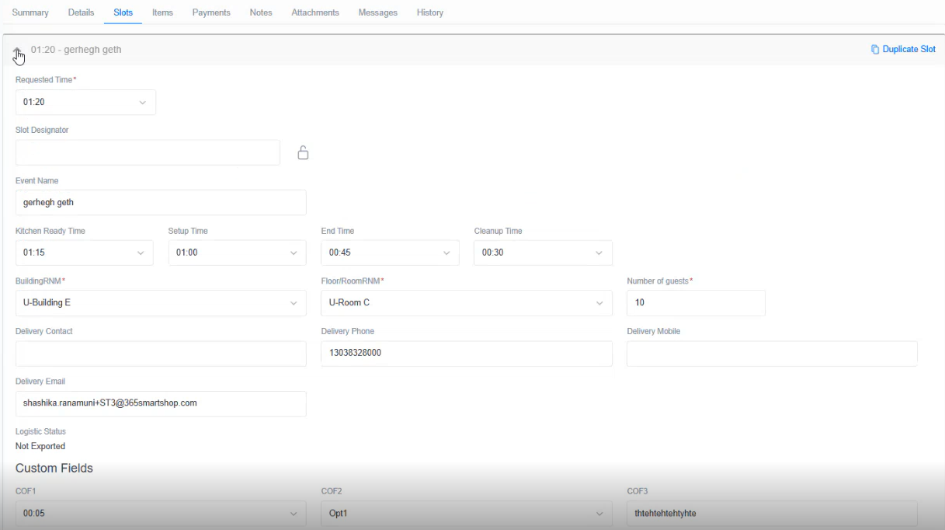Click the Delivery Email address field
Viewport: 945px width, 530px height.
161,403
